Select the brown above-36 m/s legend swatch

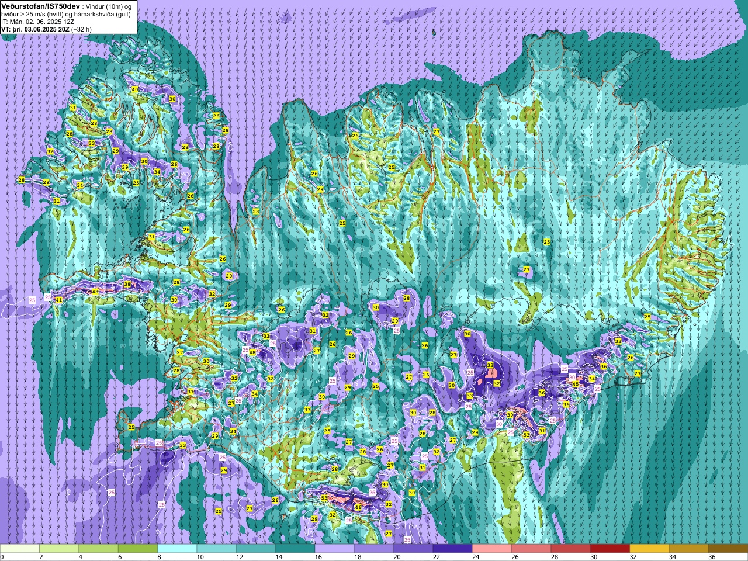(x=728, y=549)
